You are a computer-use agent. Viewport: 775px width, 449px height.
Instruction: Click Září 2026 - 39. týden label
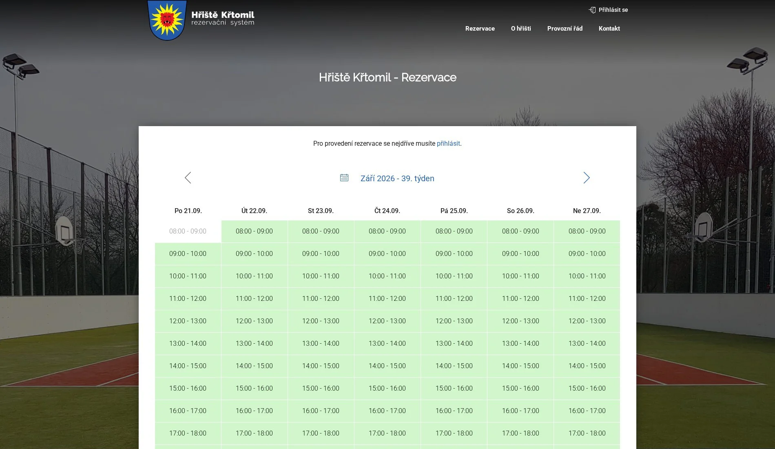tap(397, 178)
